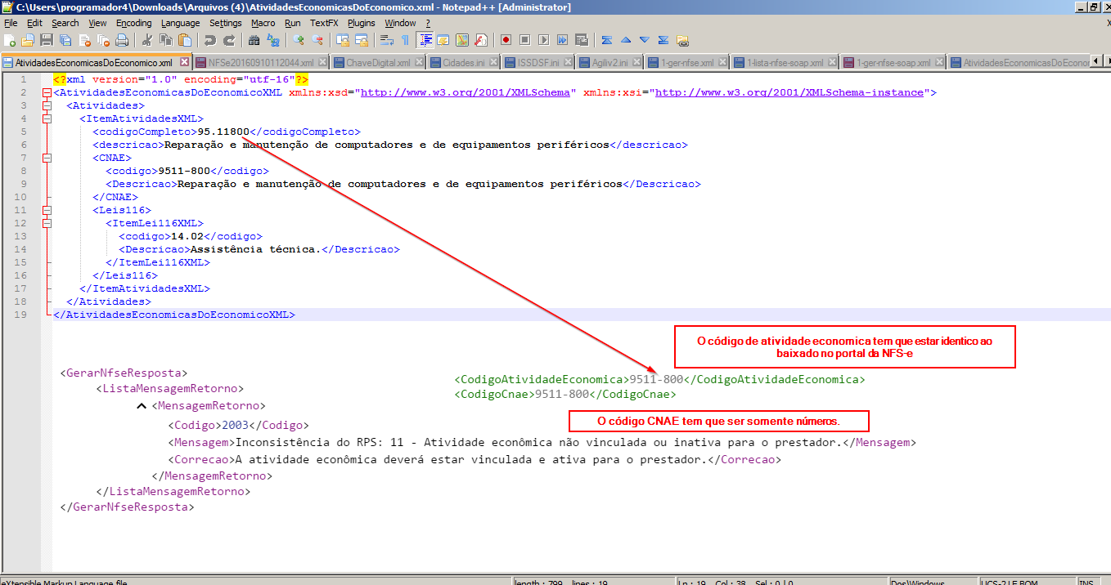Collapse the CNAE fold on line 7
This screenshot has height=585, width=1111.
pos(47,159)
